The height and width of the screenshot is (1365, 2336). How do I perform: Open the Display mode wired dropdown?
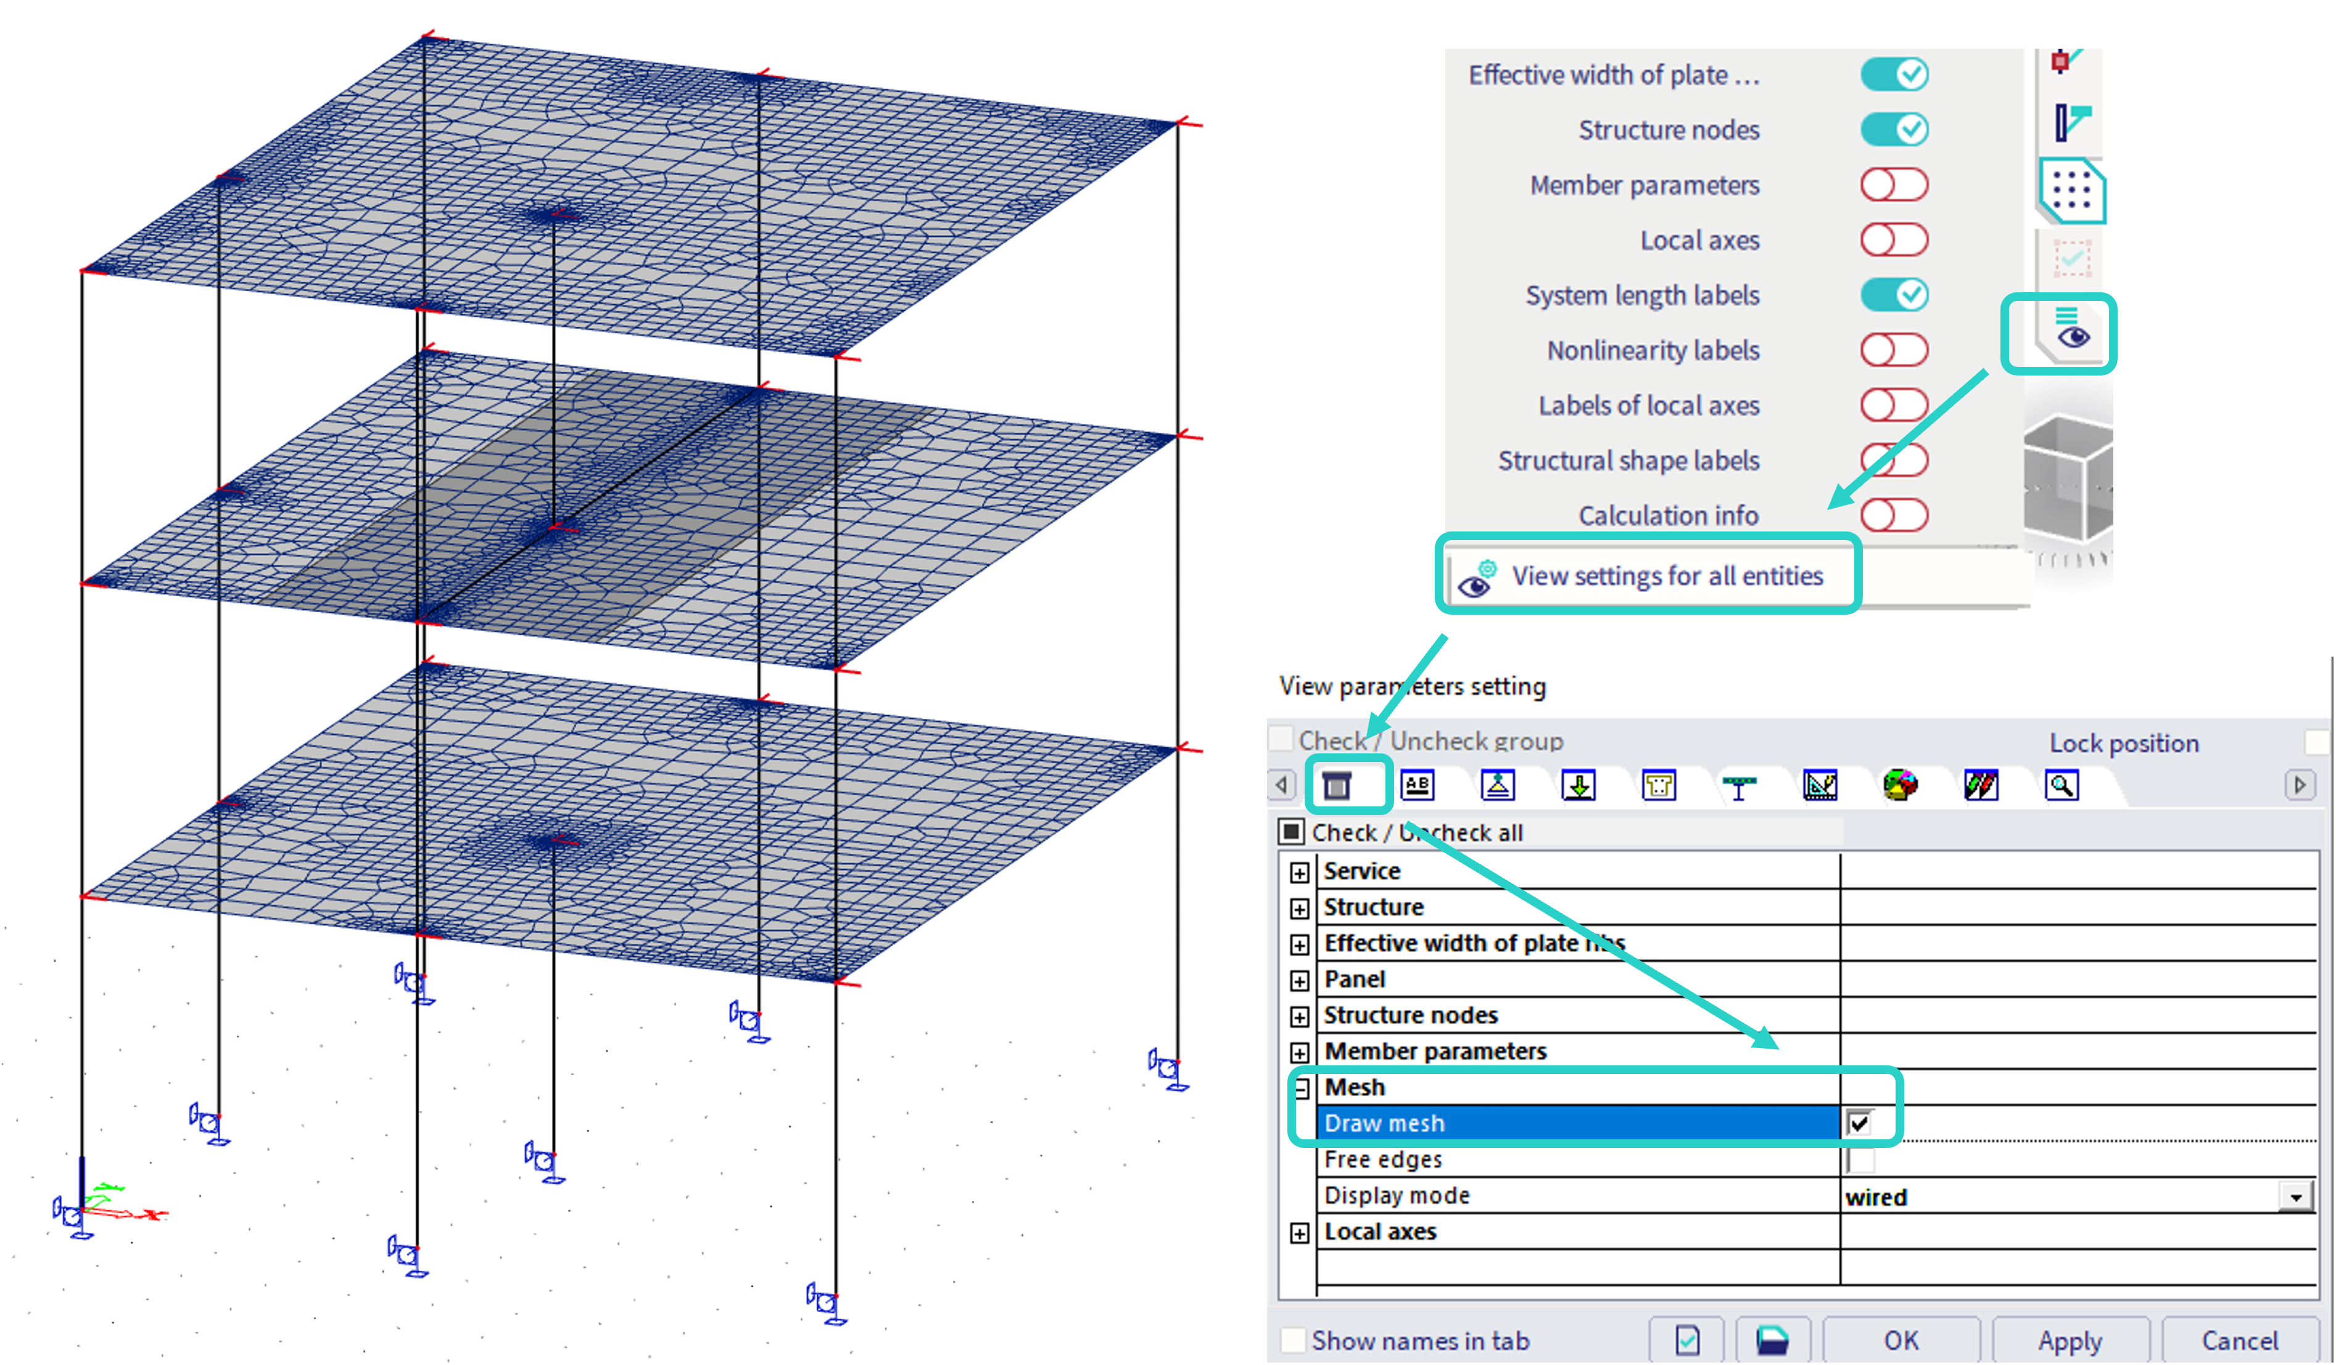(2295, 1196)
